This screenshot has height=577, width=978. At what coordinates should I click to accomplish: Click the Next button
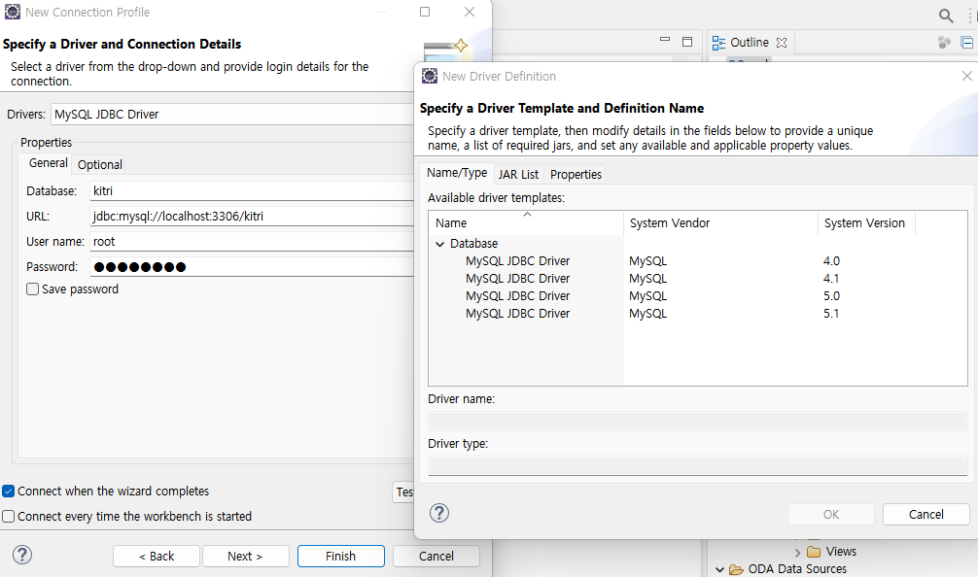245,556
